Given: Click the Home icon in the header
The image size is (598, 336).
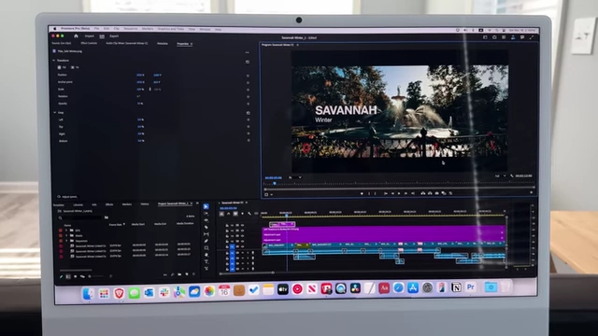Looking at the screenshot, I should [76, 36].
